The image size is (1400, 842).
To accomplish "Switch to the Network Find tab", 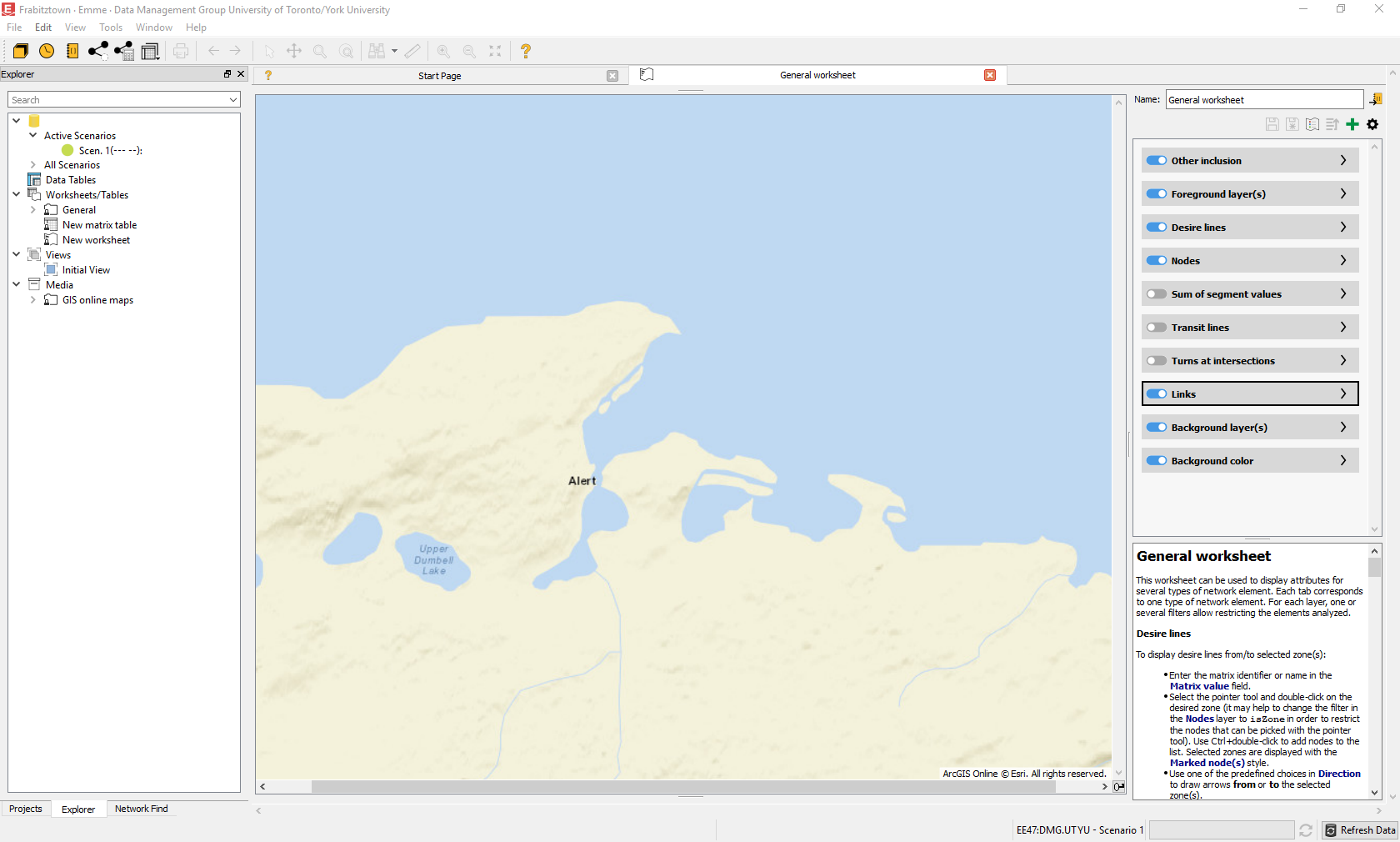I will coord(141,809).
